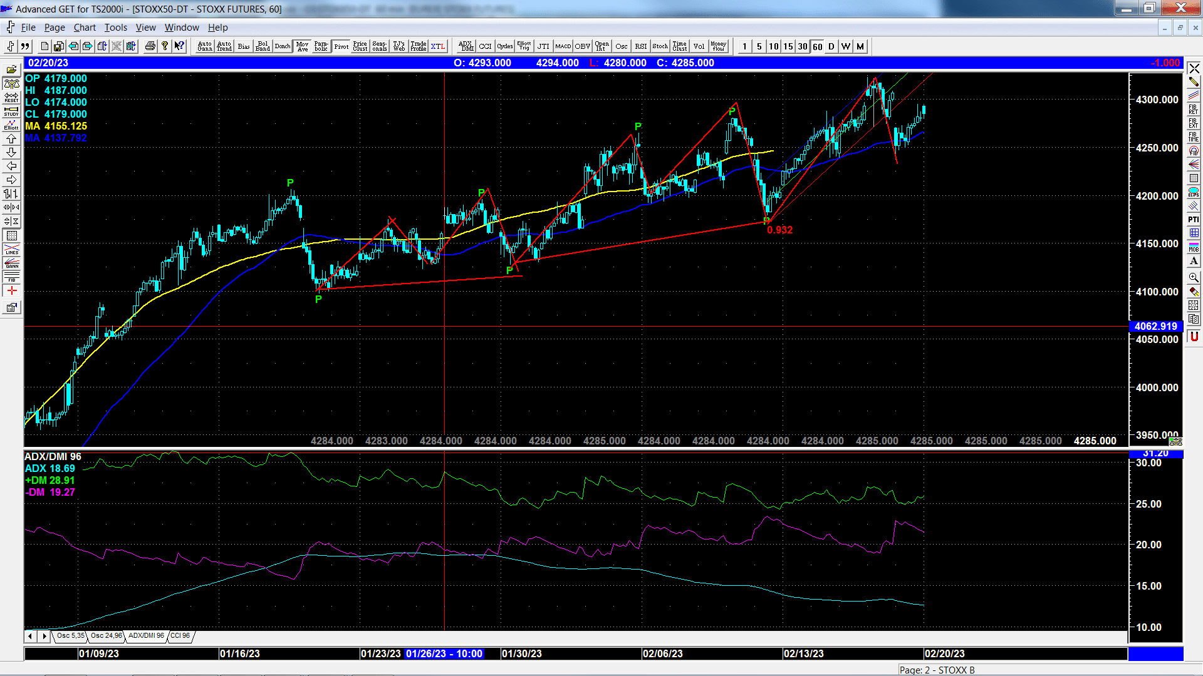Click the magnifier zoom tool
The image size is (1203, 676).
click(1194, 277)
